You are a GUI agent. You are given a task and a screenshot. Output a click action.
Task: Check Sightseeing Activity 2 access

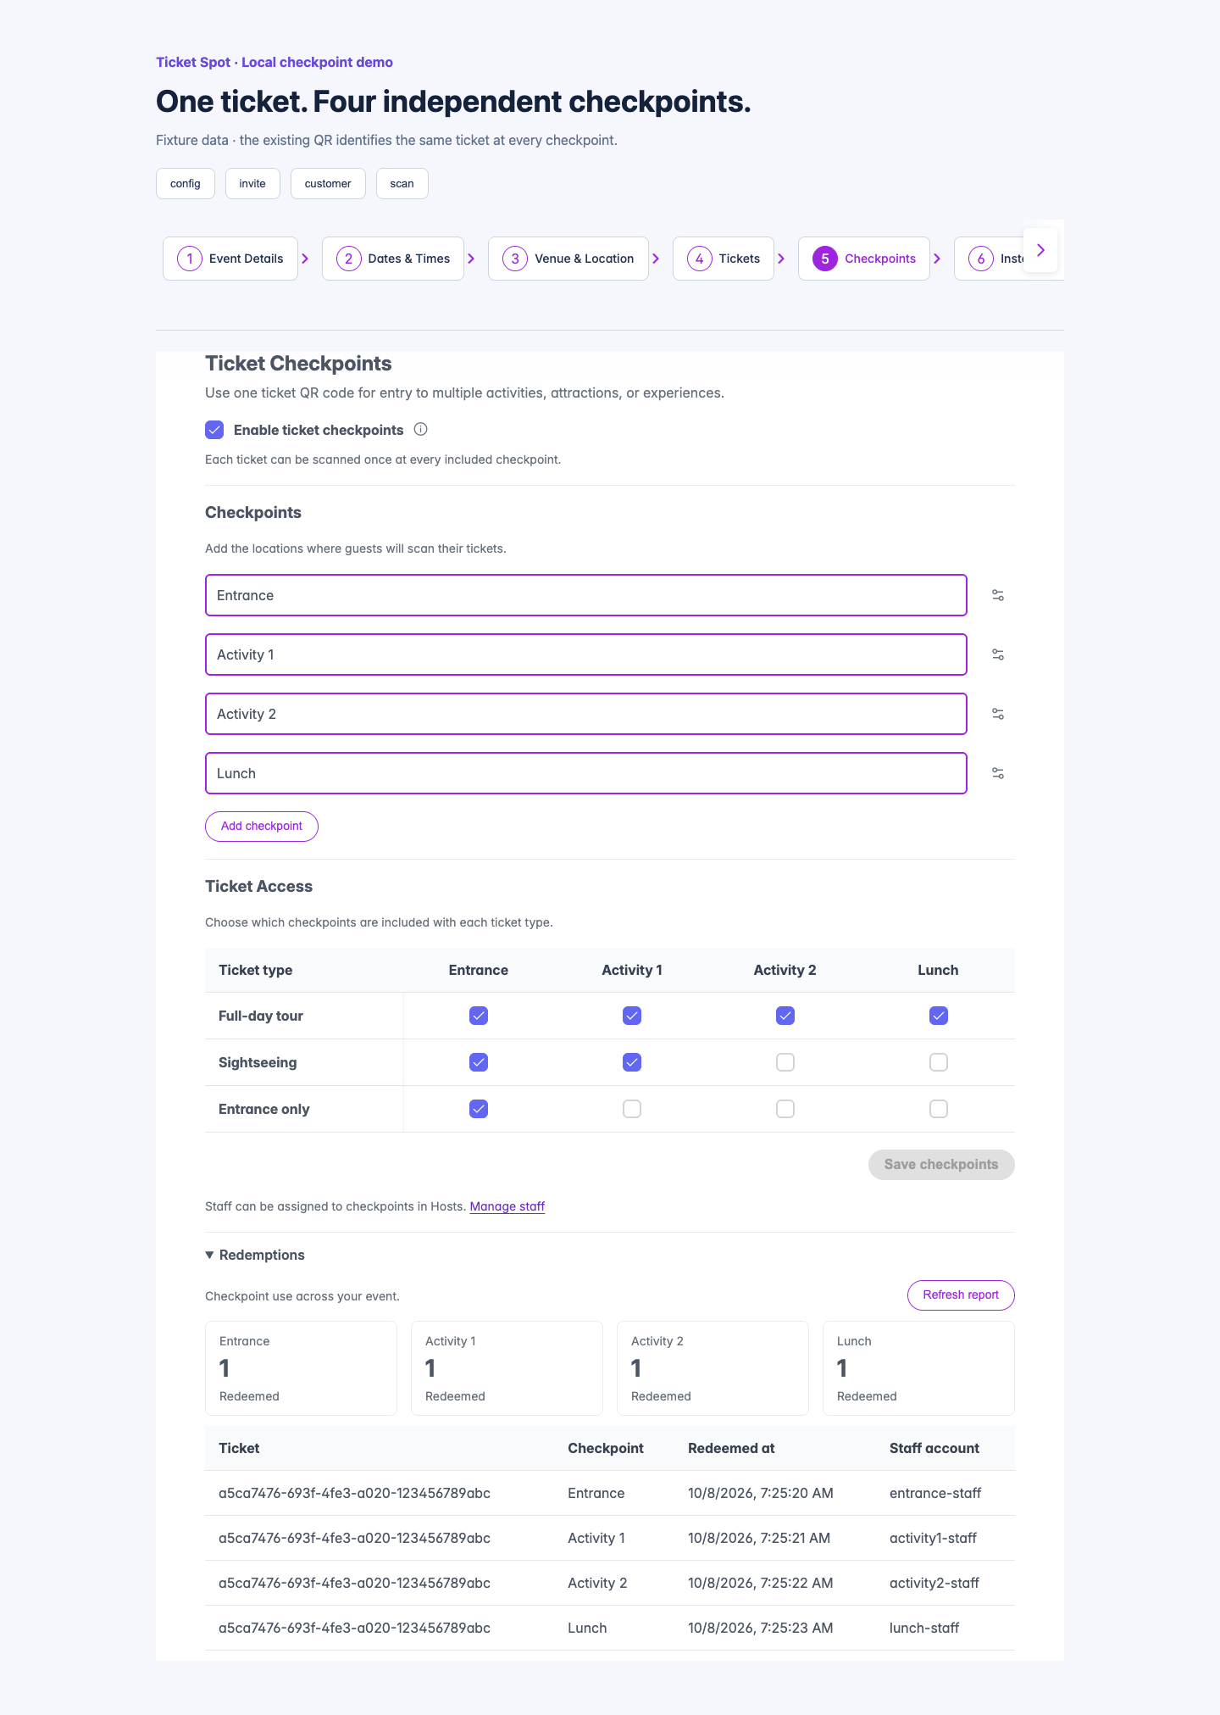[785, 1062]
